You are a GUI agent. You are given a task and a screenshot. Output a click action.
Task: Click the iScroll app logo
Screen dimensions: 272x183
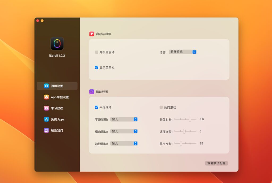click(57, 43)
